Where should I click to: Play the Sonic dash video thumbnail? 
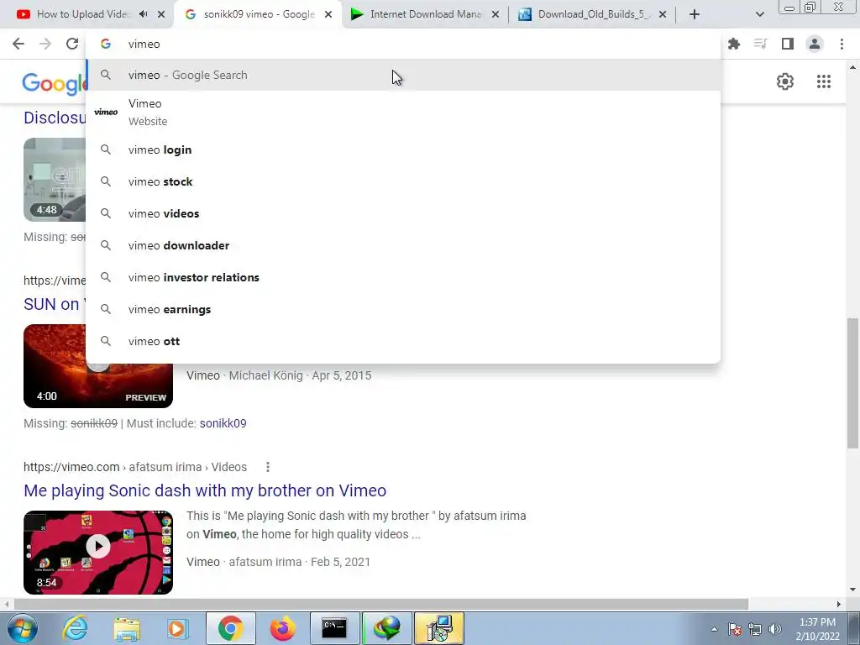98,553
